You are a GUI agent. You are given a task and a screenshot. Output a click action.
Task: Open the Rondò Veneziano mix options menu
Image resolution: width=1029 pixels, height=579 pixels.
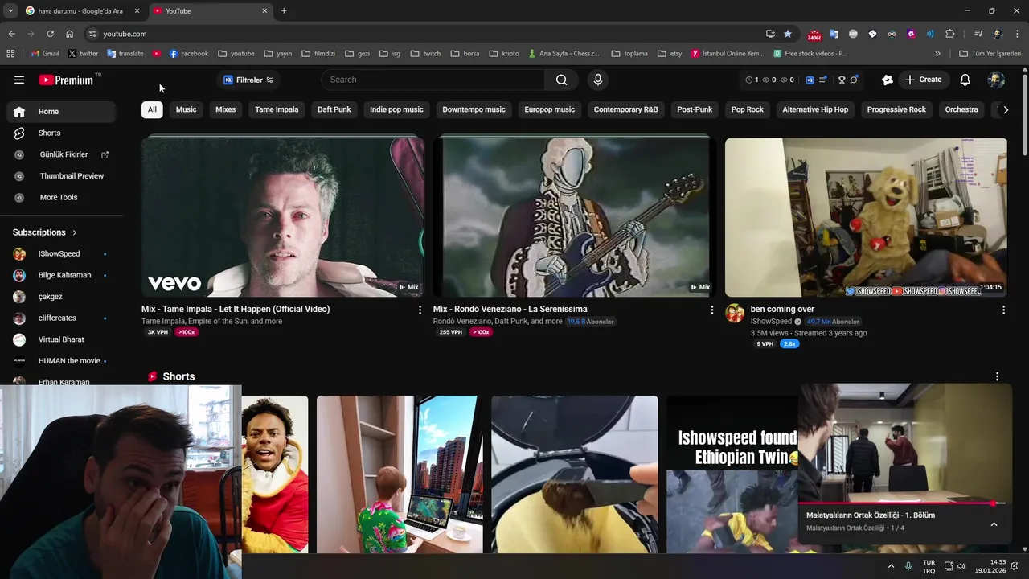pyautogui.click(x=711, y=310)
